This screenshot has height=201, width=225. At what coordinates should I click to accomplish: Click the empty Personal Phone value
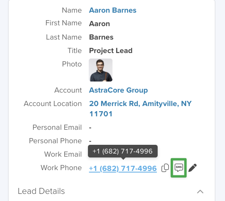point(90,141)
